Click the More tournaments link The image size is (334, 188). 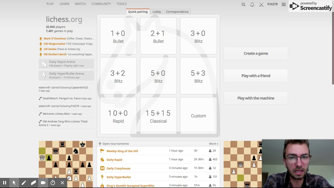click(x=213, y=144)
